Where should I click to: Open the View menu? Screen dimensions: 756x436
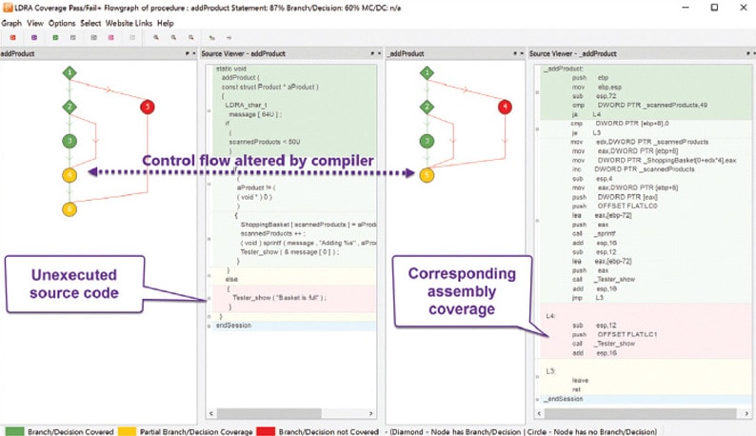pos(34,23)
